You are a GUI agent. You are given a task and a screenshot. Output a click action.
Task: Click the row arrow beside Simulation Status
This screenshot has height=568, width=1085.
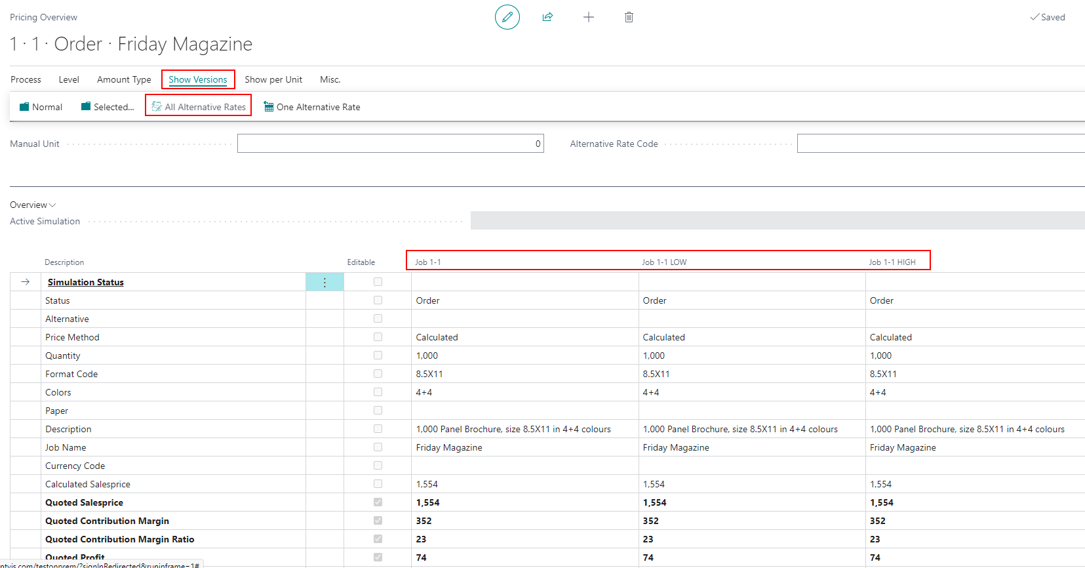click(26, 282)
